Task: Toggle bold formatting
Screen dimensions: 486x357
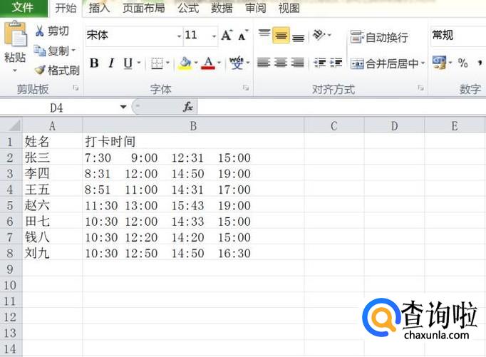Action: coord(94,63)
